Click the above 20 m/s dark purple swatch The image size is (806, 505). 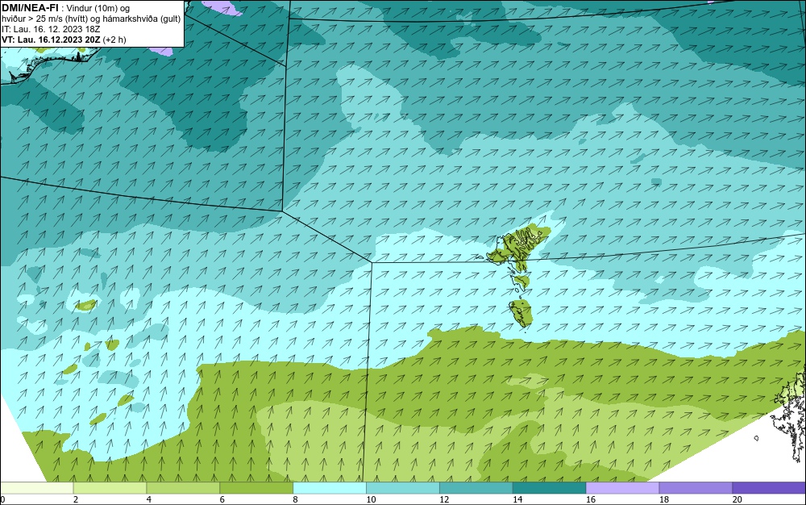pos(769,487)
